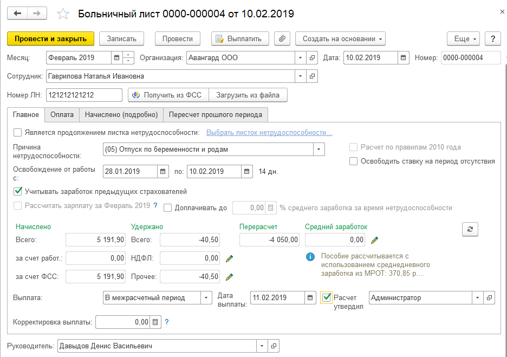Screen dimensions: 507x357
Task: Click pencil icon next to НДФЛ field
Action: [229, 258]
